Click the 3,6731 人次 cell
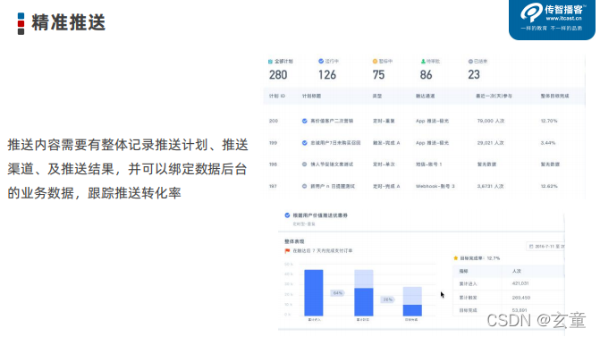 tap(490, 186)
